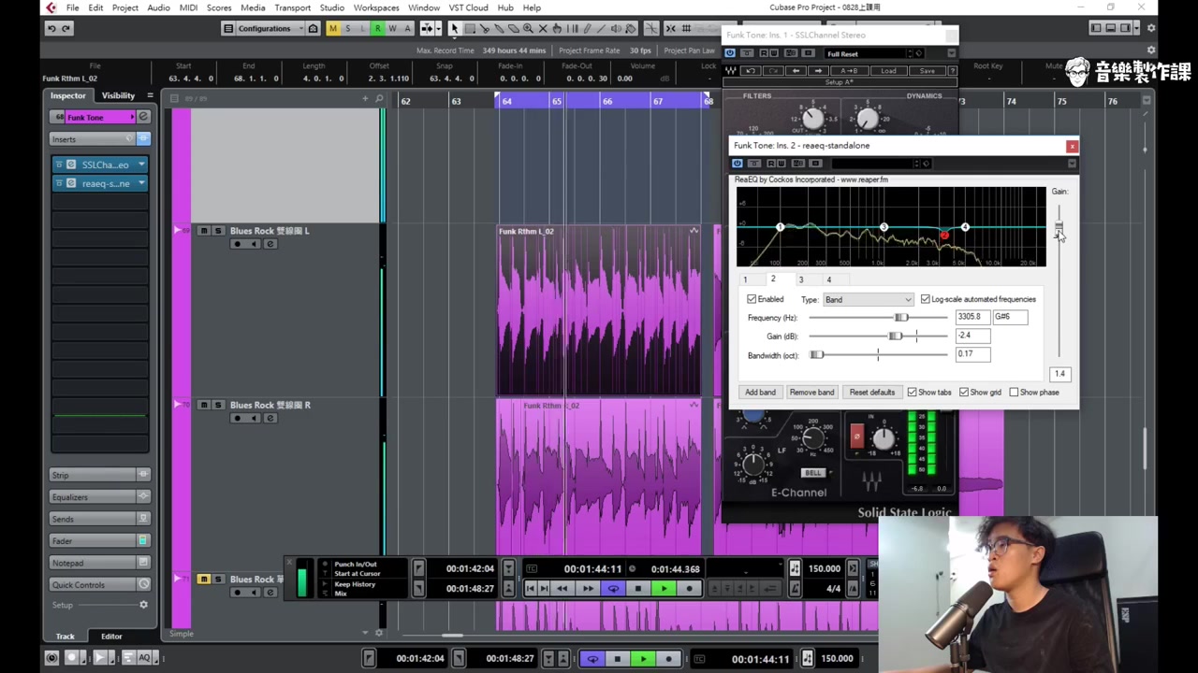Click the Play button on the bottom transport bar

click(x=643, y=659)
